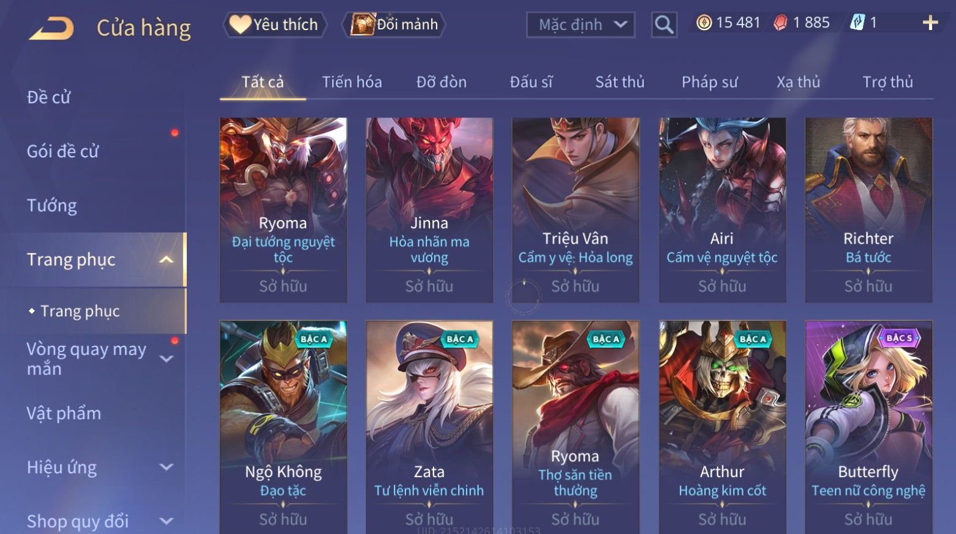Click the red ruby currency icon
The height and width of the screenshot is (534, 956).
click(780, 23)
